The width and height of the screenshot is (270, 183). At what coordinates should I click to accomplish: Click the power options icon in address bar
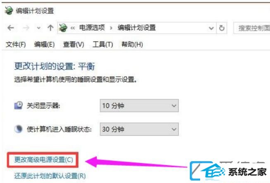63,28
